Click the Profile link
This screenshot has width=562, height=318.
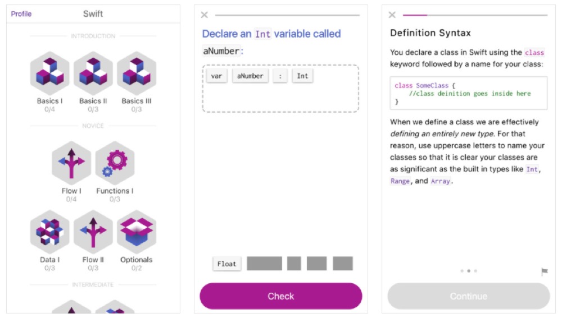[21, 14]
